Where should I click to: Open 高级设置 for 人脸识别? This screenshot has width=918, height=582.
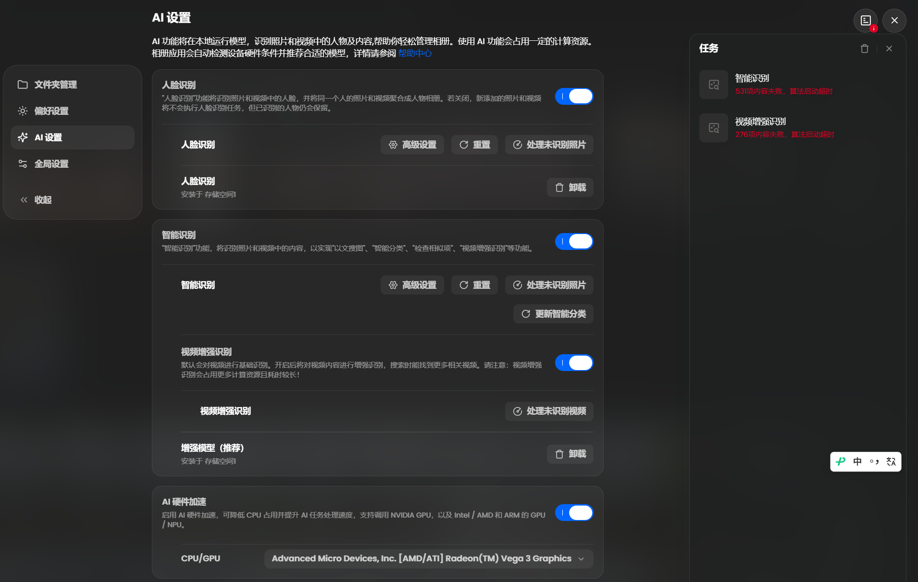coord(412,145)
